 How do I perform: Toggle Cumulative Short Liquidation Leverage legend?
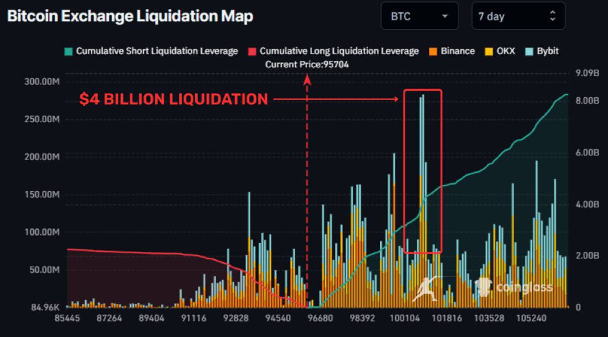[156, 51]
